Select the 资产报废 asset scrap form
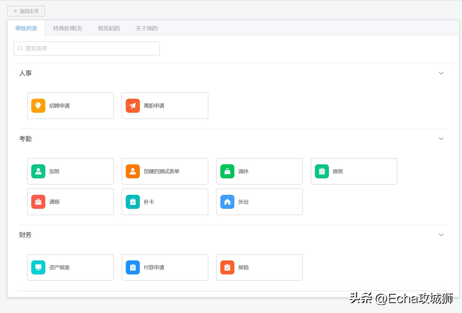This screenshot has height=313, width=462. click(70, 267)
